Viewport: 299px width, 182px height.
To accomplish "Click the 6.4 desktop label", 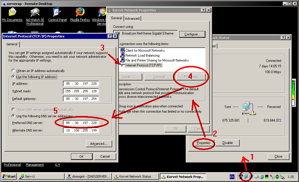I will (57, 165).
